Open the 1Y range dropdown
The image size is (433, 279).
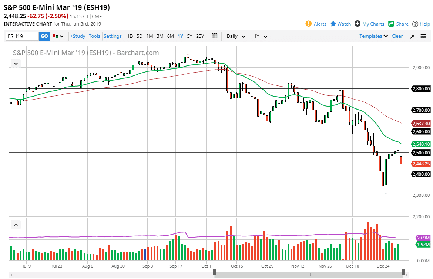(259, 36)
